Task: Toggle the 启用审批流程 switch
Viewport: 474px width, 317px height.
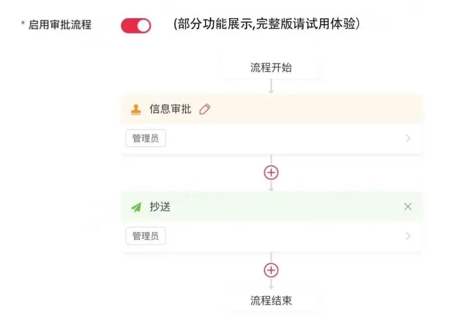Action: click(136, 25)
